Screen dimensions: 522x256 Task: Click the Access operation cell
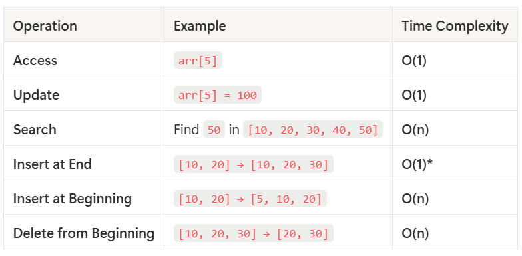(x=35, y=61)
